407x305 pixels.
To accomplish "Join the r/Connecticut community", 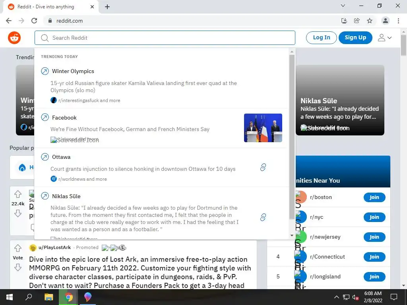I will pos(374,257).
